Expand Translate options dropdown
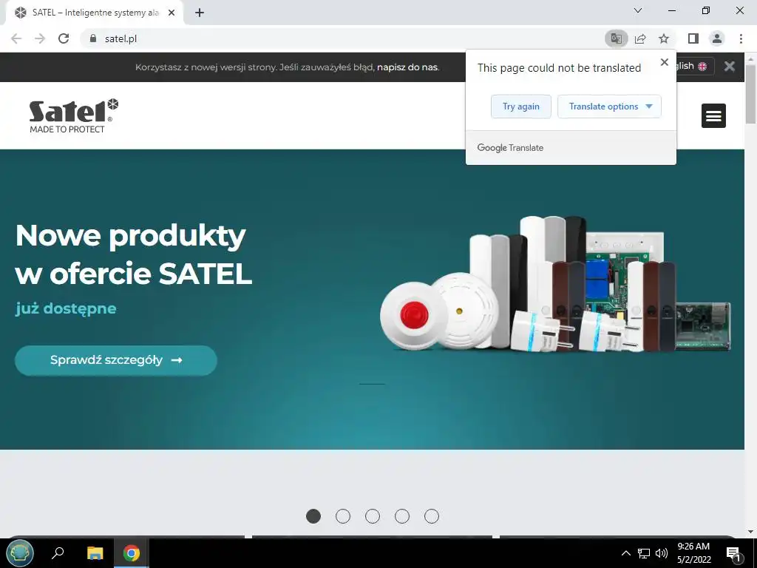This screenshot has height=568, width=757. point(609,106)
